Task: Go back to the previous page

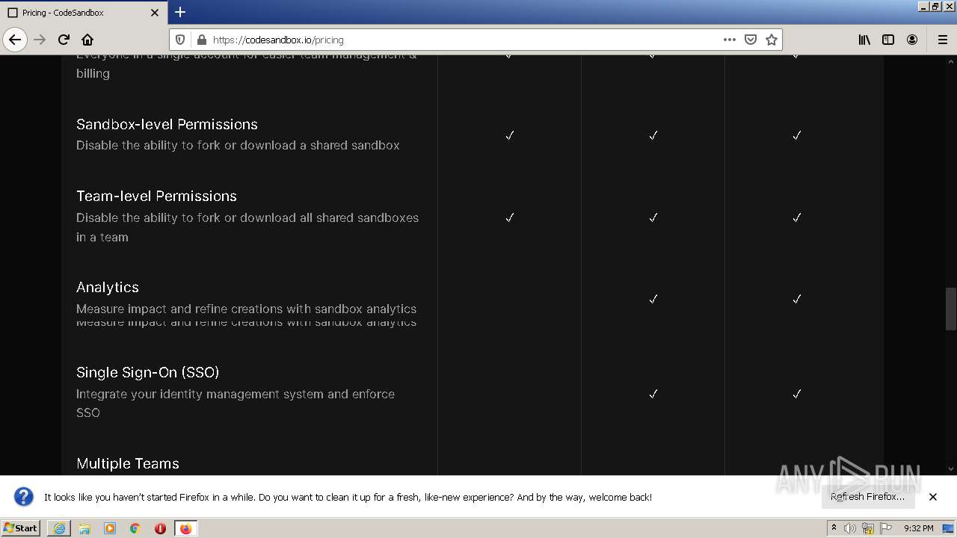Action: [15, 40]
